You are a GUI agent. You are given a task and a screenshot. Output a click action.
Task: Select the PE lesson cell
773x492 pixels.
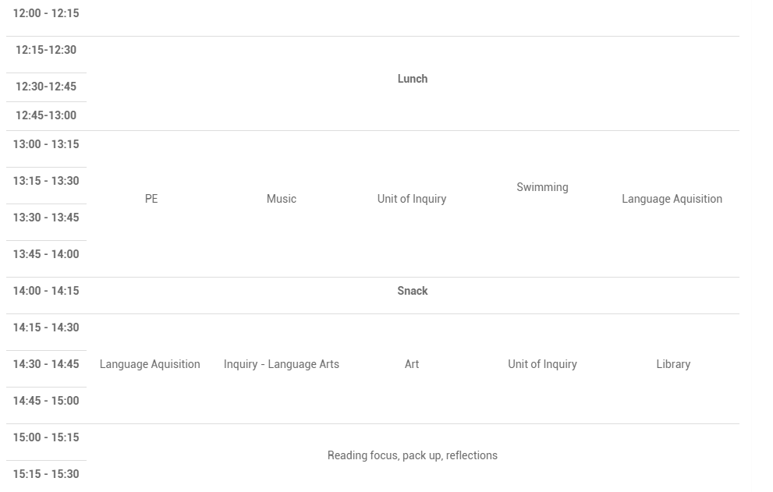coord(151,199)
